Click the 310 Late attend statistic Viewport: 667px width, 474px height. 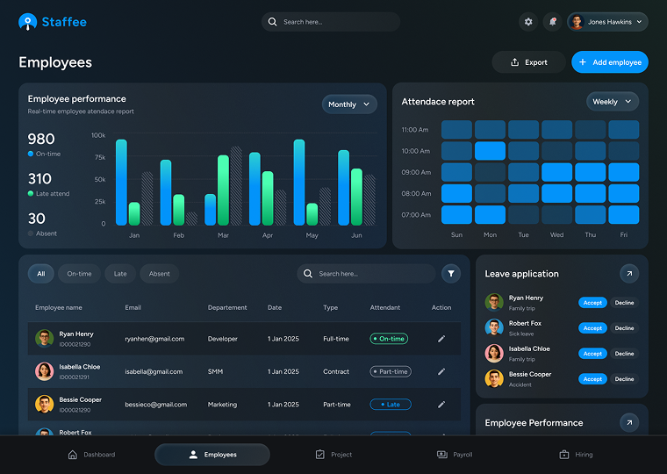click(x=48, y=184)
